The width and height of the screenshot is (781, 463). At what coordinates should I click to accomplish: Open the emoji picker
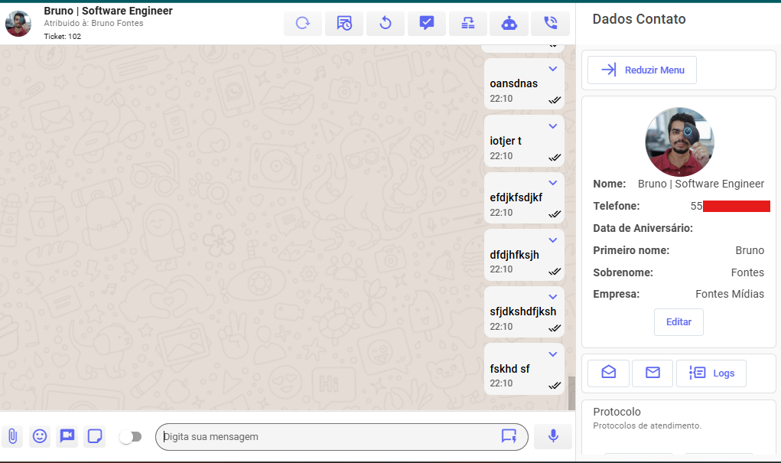pos(40,436)
